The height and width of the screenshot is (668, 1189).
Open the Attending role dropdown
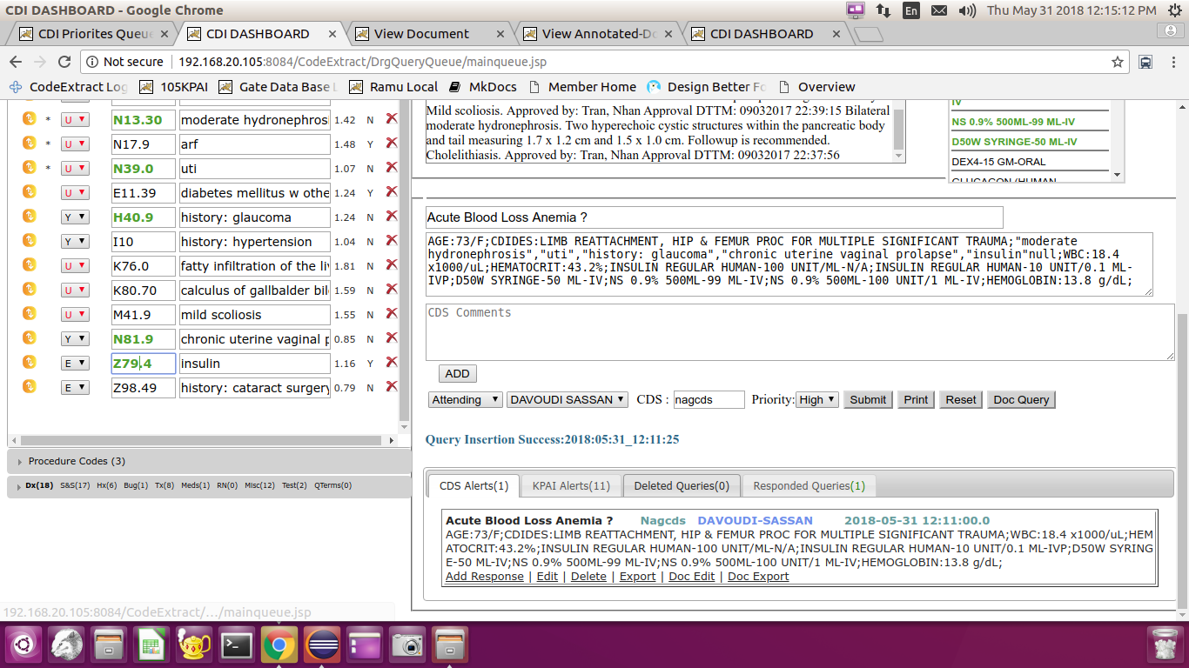[465, 399]
